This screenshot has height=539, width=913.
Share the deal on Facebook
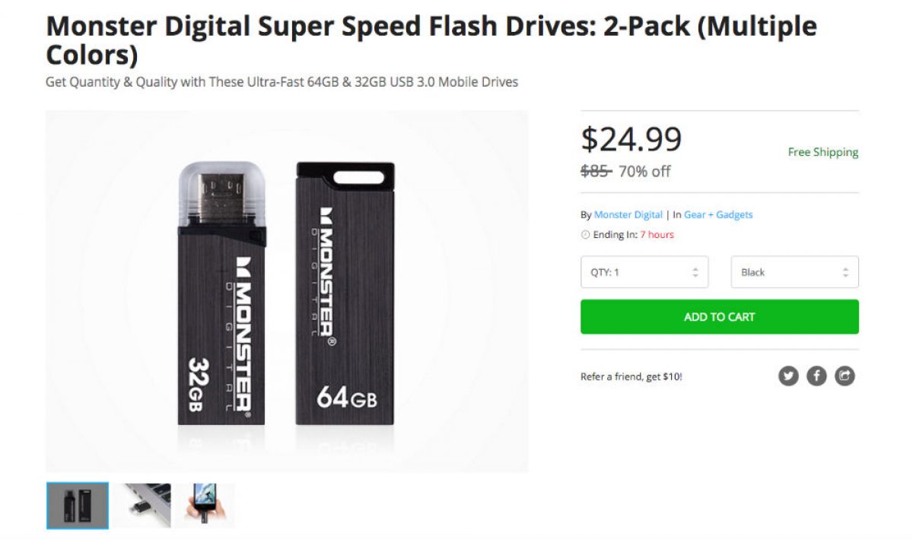[x=816, y=376]
